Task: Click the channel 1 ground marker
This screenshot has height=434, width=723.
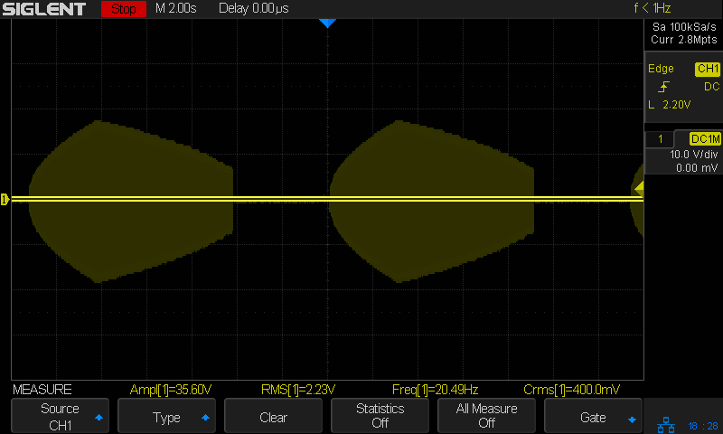Action: click(x=5, y=199)
